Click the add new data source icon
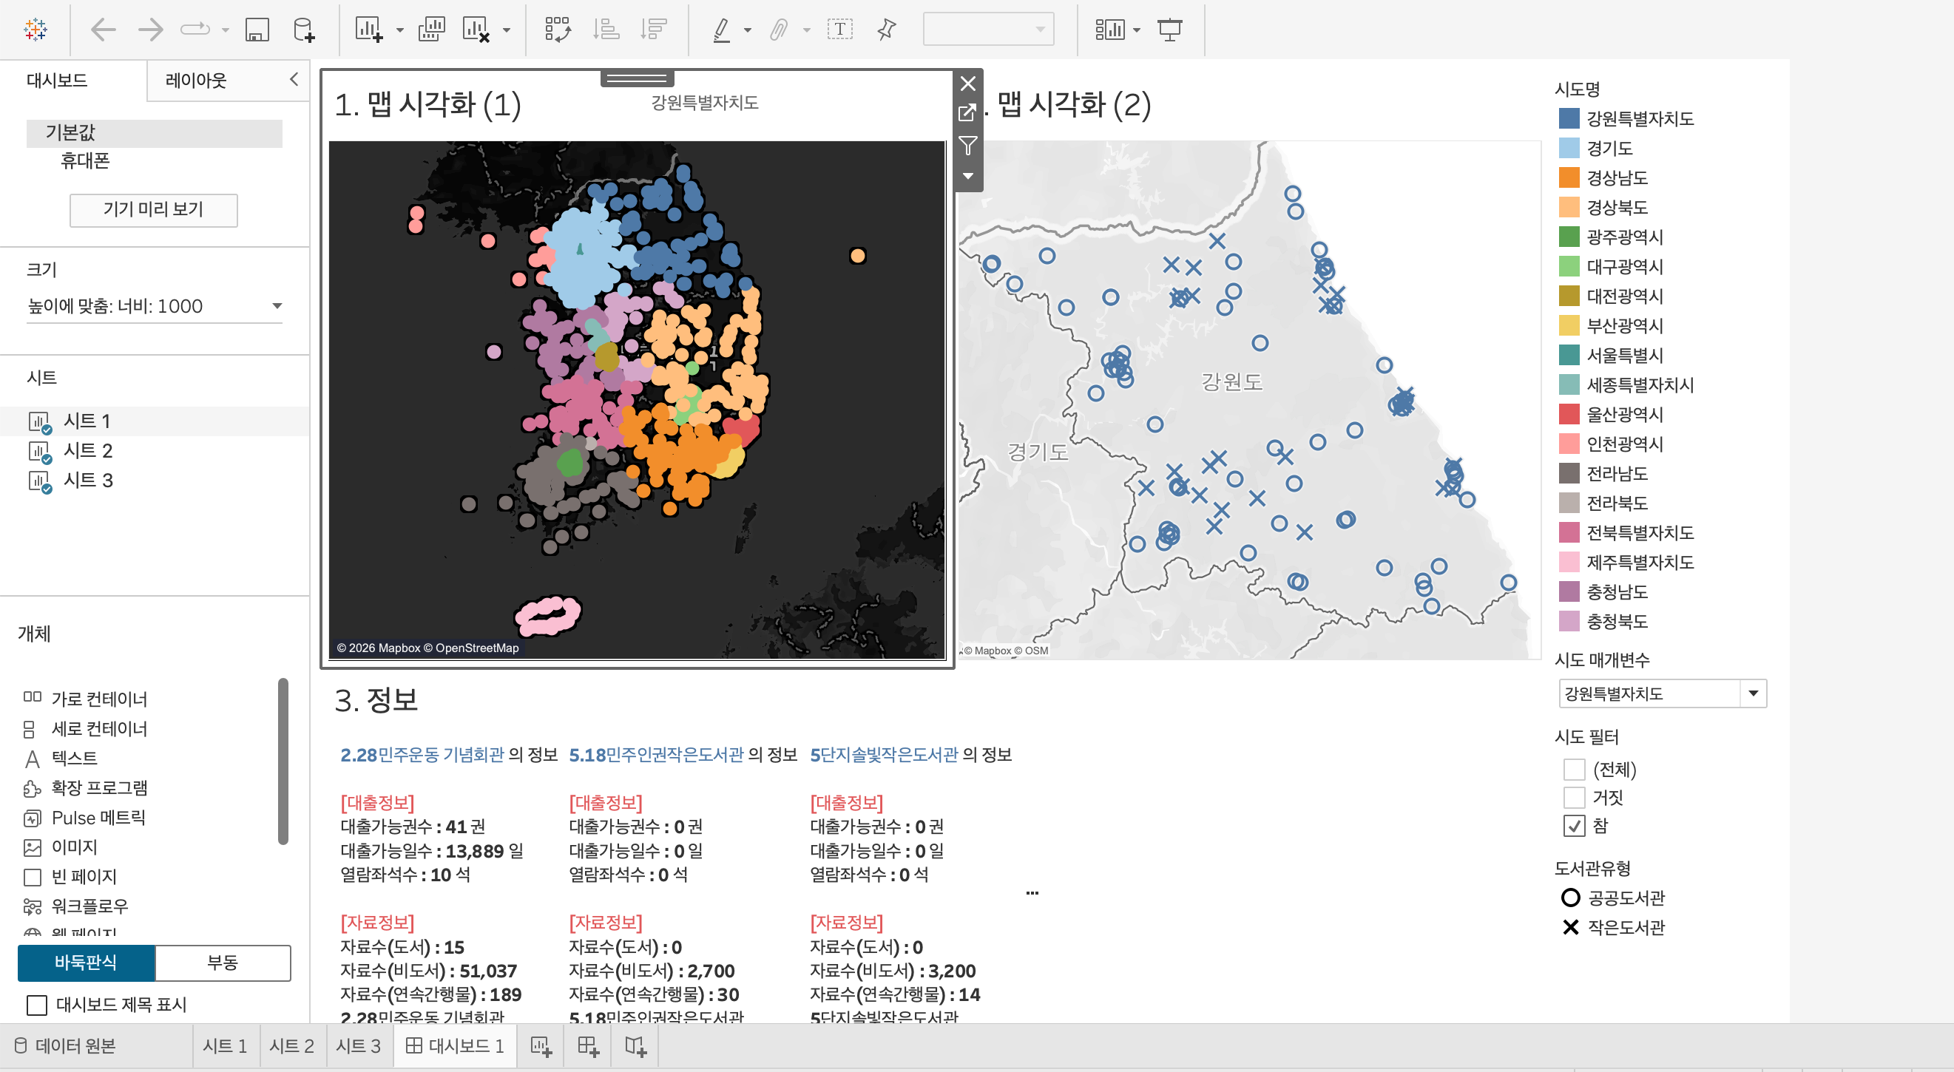The width and height of the screenshot is (1954, 1072). (303, 30)
